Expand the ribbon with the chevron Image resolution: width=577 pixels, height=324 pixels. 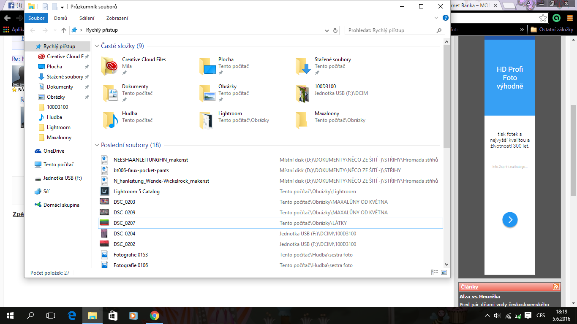tap(437, 18)
